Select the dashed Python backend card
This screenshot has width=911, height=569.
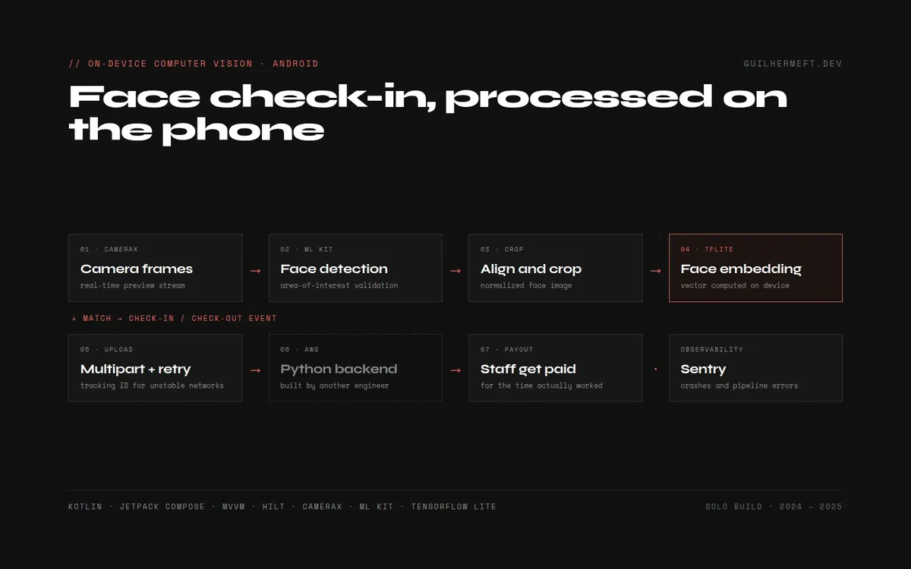click(x=355, y=368)
